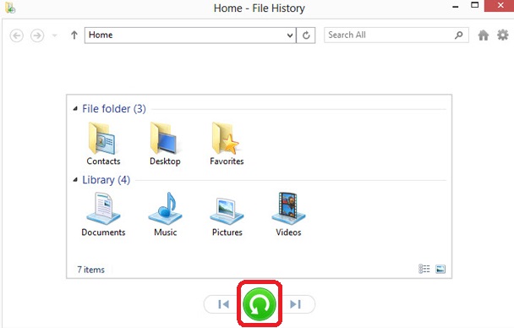Open the Favorites folder
The image size is (514, 328).
[227, 144]
